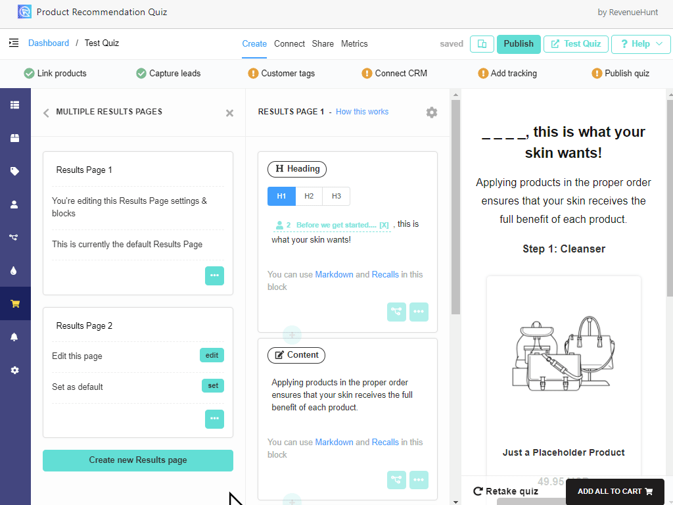Open Markdown link in Content block
Viewport: 673px width, 505px height.
(335, 443)
